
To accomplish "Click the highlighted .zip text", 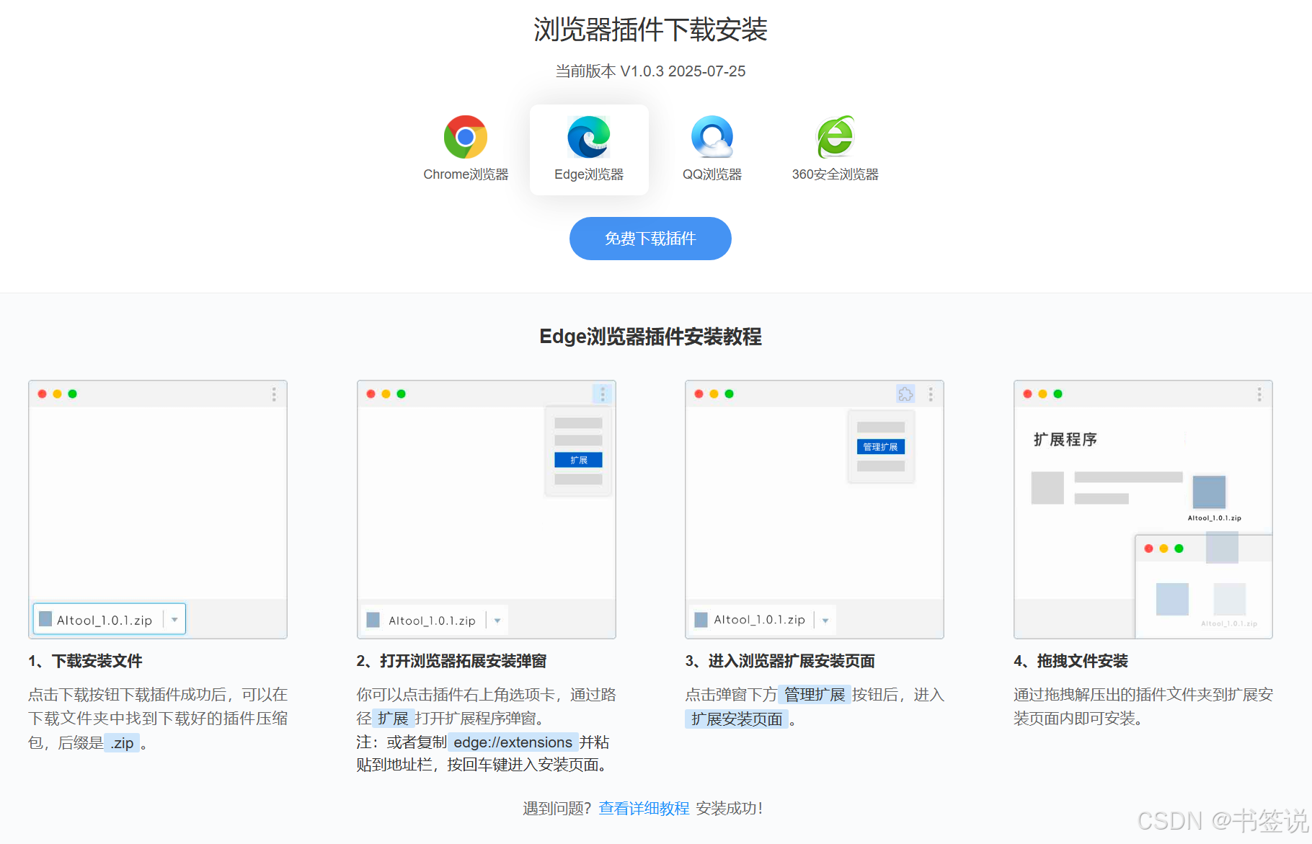I will point(122,743).
